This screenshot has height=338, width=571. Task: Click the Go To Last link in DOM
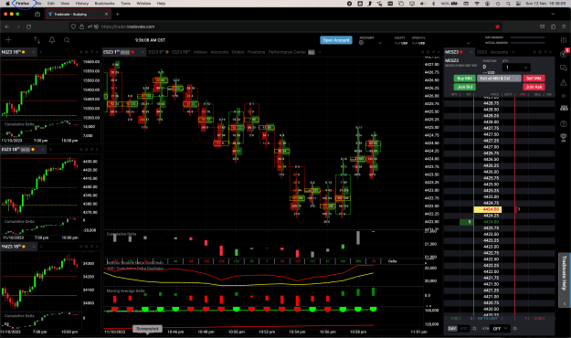[x=488, y=318]
